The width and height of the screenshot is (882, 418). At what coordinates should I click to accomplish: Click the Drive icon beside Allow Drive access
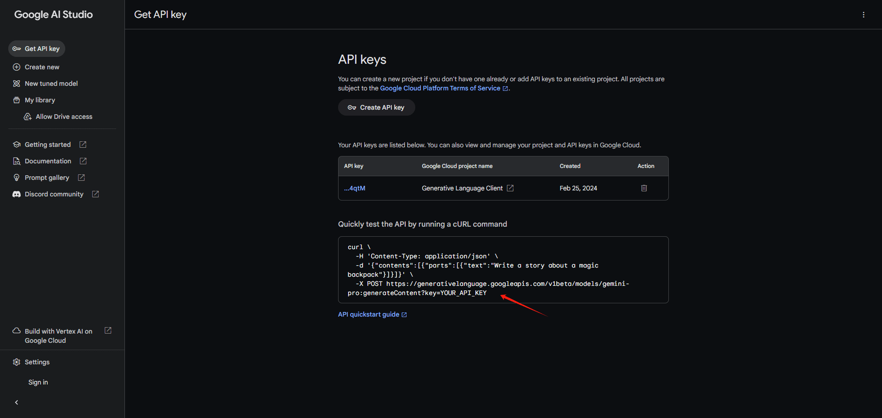(x=28, y=117)
